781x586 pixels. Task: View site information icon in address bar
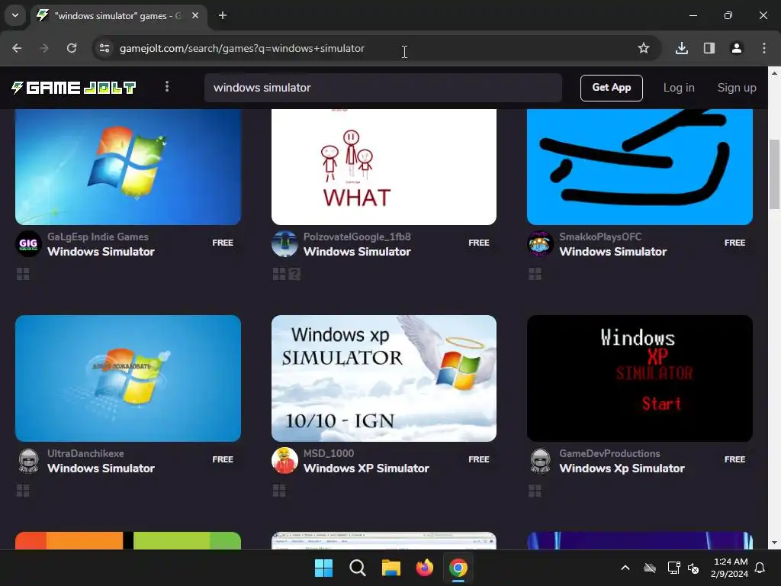104,48
